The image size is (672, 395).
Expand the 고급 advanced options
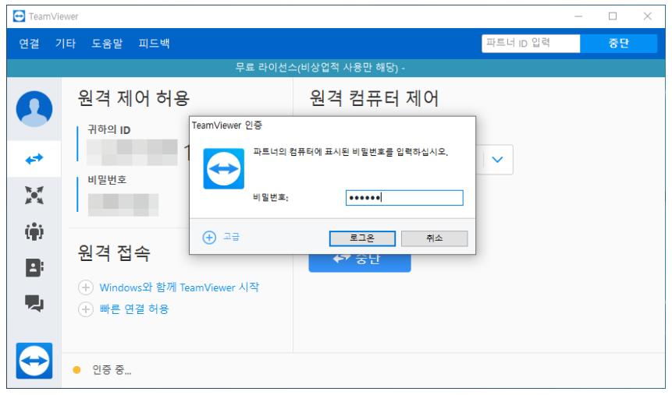pyautogui.click(x=232, y=237)
